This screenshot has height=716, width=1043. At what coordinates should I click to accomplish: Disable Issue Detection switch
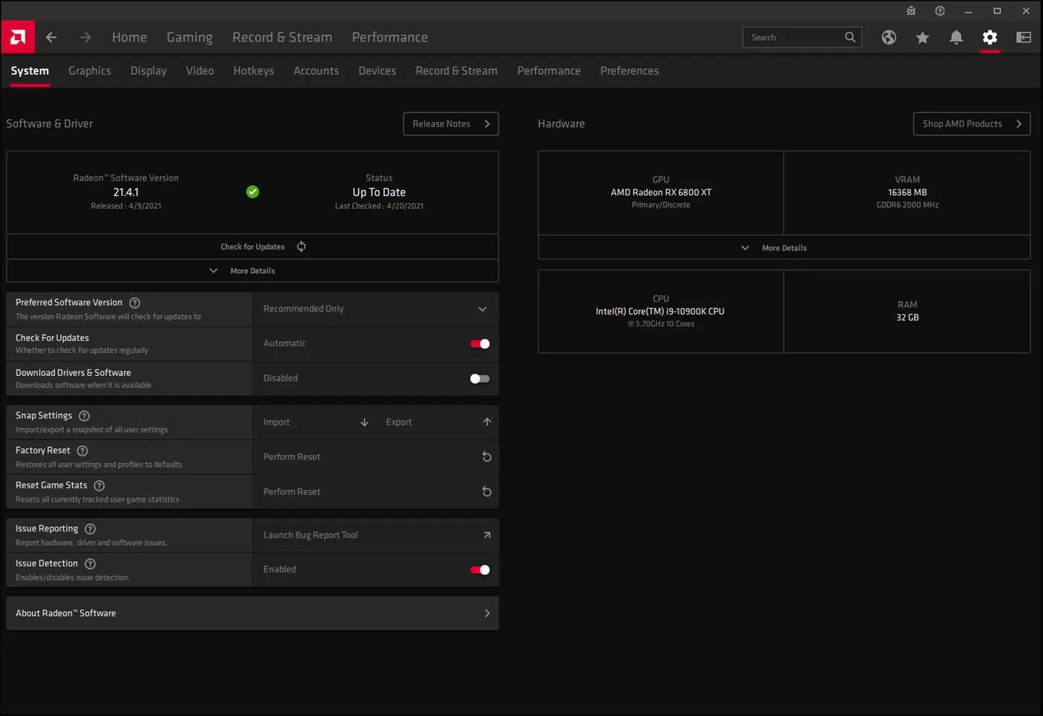pyautogui.click(x=480, y=570)
